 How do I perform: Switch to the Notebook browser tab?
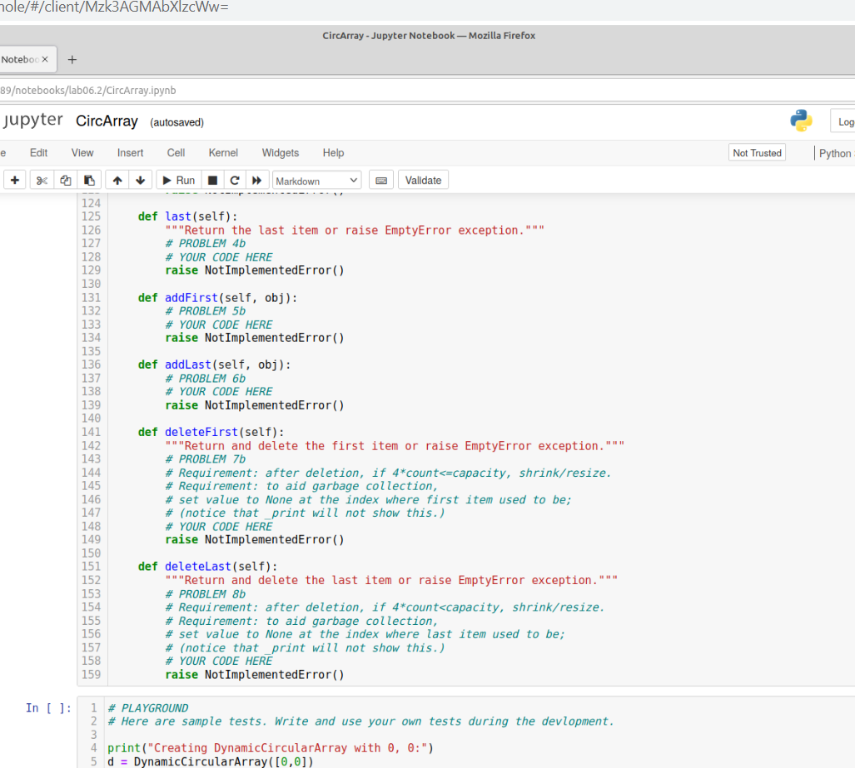[x=22, y=59]
